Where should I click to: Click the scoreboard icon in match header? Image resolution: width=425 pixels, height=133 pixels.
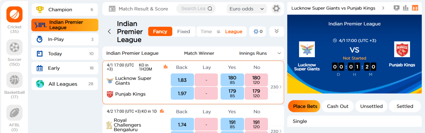[x=415, y=8]
